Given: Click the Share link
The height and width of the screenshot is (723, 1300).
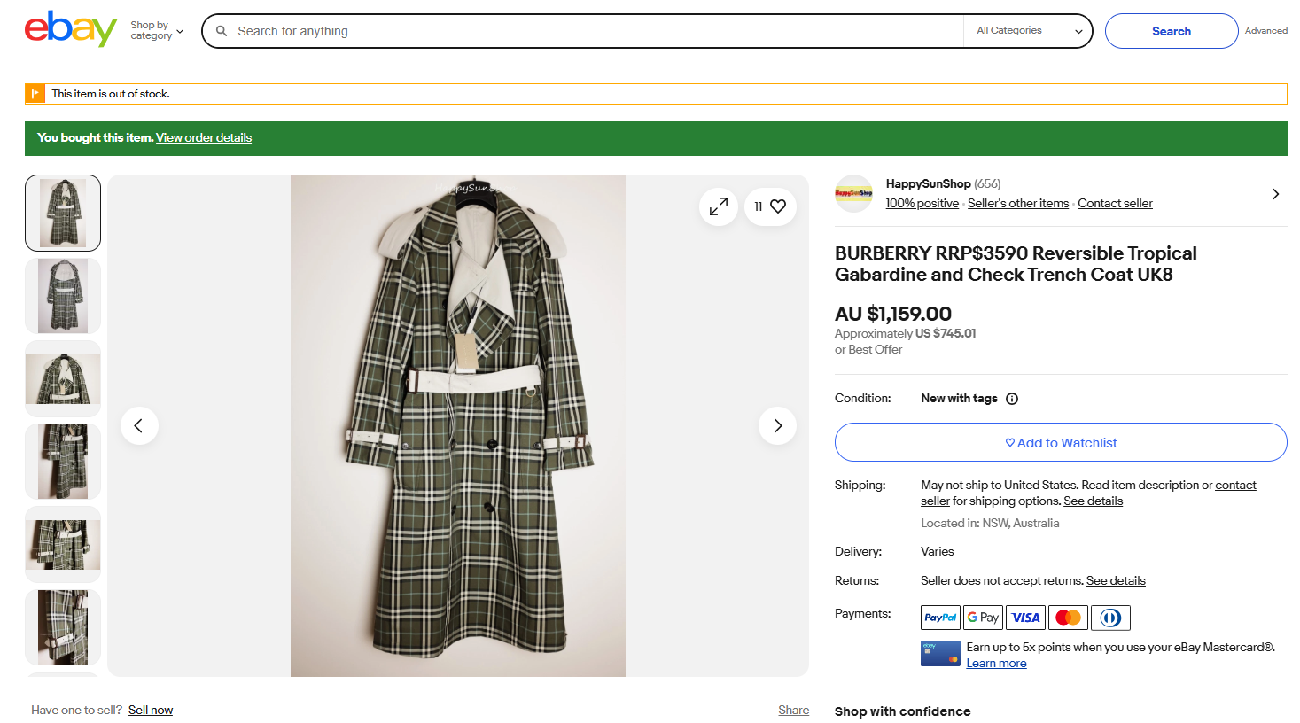Looking at the screenshot, I should pyautogui.click(x=793, y=711).
